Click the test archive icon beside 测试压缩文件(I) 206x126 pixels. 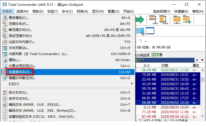coord(5,36)
